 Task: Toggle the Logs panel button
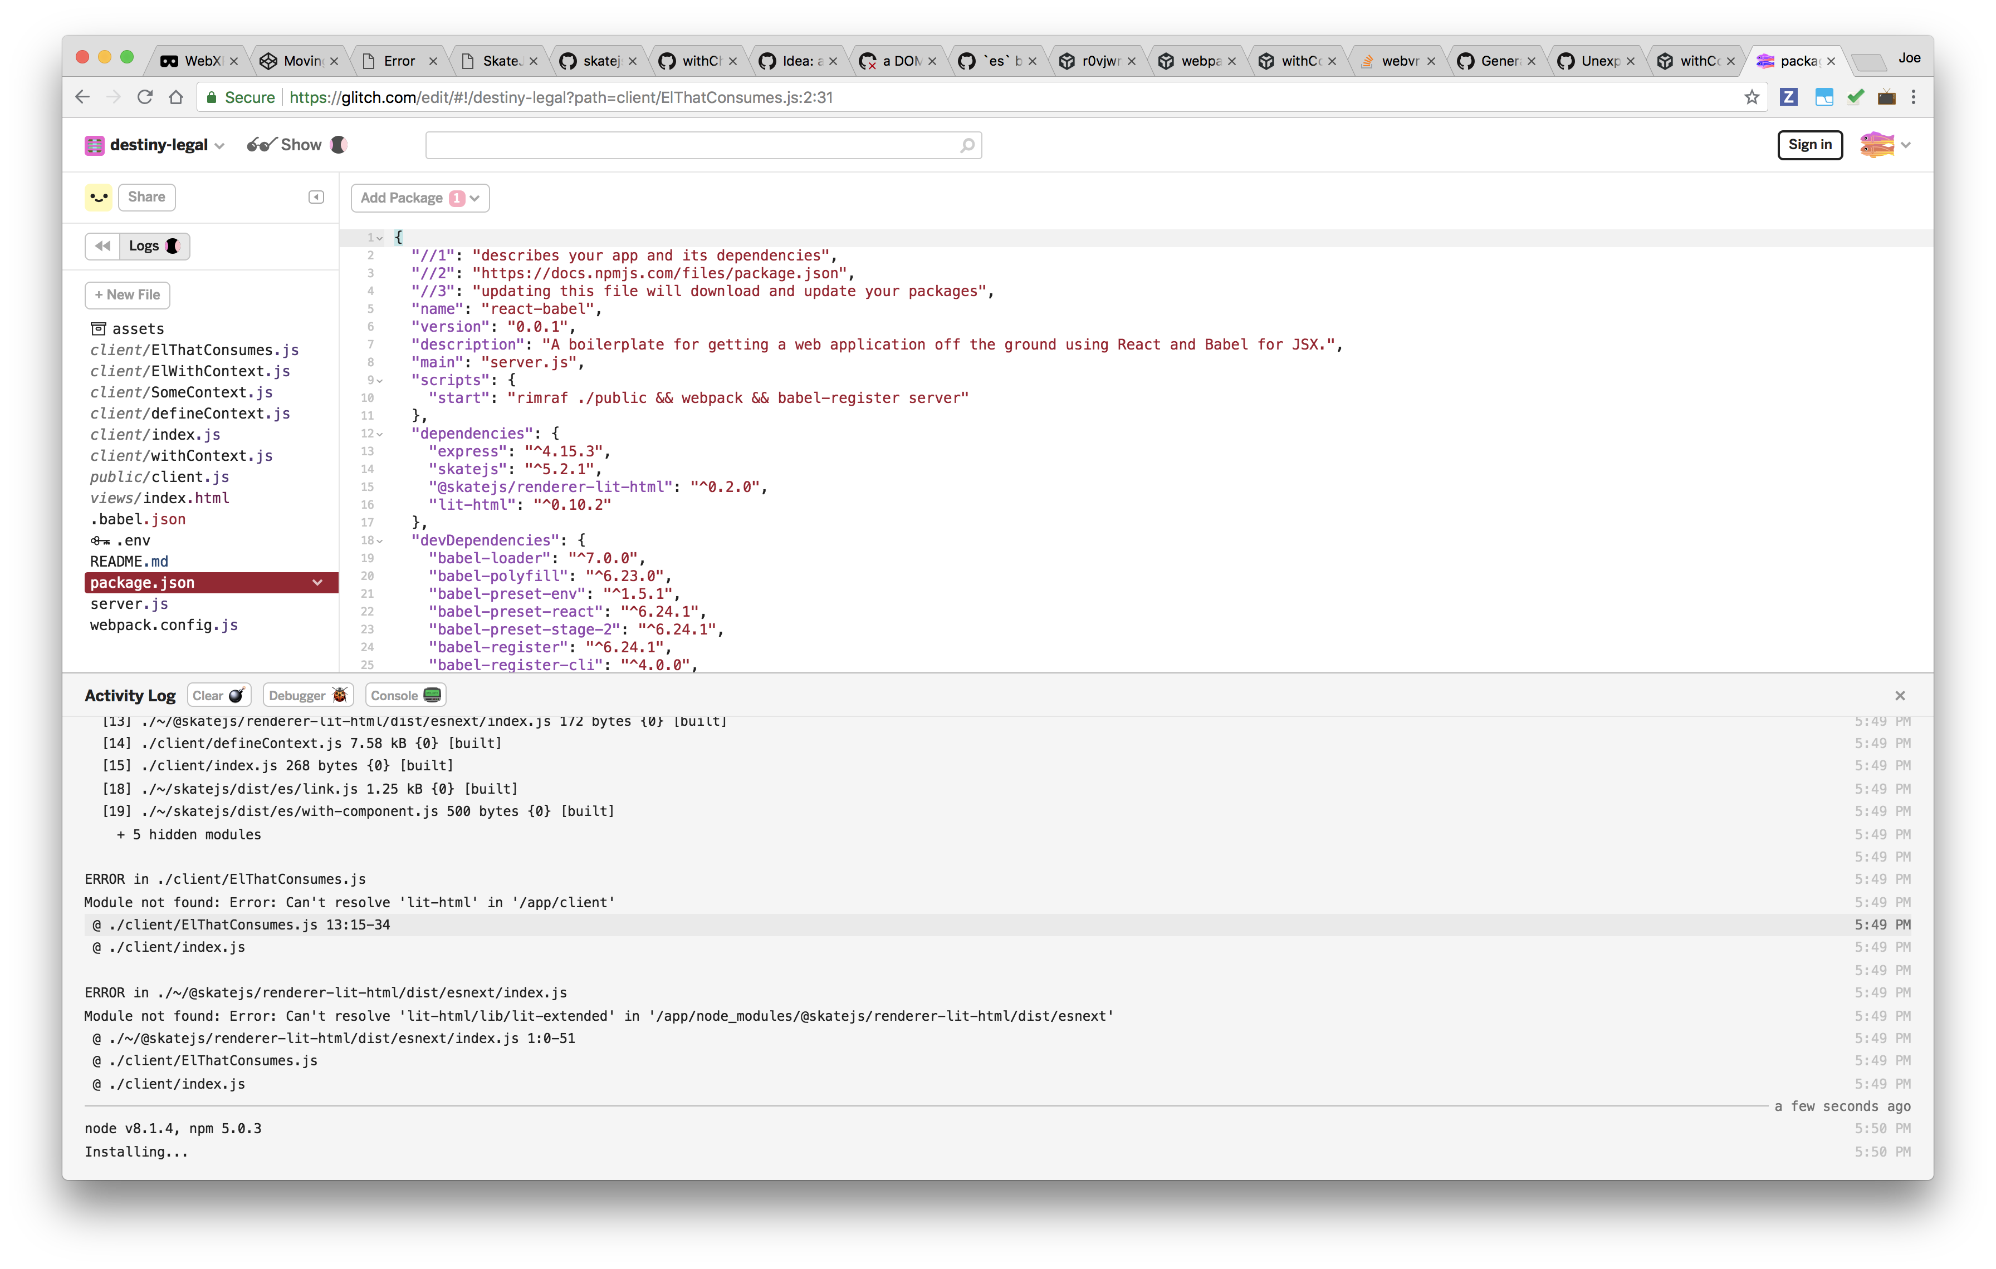(154, 246)
